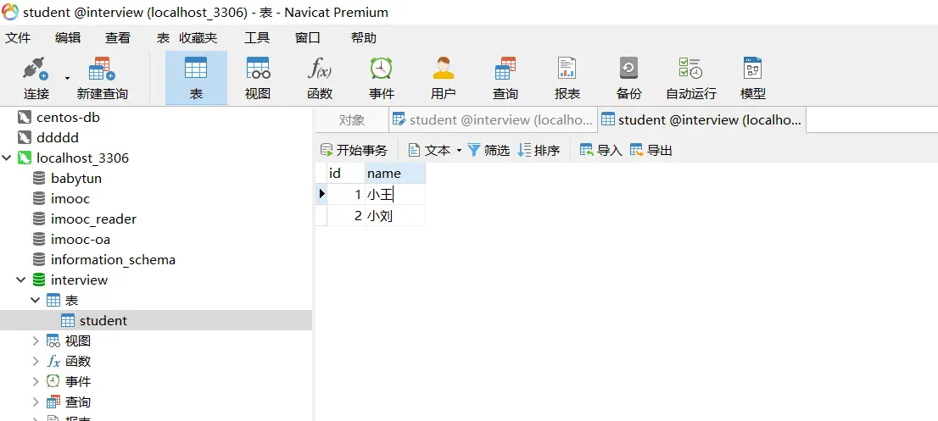The width and height of the screenshot is (938, 421).
Task: Select the 查询 node in the tree
Action: pyautogui.click(x=78, y=402)
